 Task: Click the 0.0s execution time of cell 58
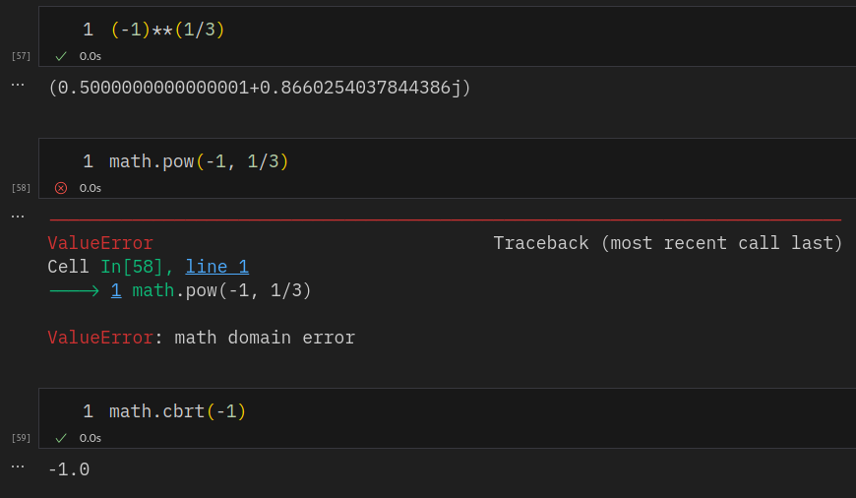[91, 188]
